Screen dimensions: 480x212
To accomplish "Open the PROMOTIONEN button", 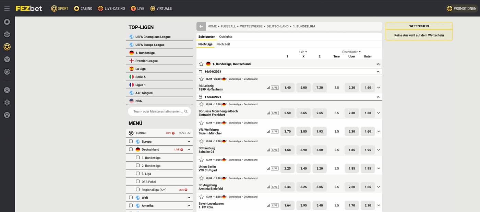I will pyautogui.click(x=462, y=8).
